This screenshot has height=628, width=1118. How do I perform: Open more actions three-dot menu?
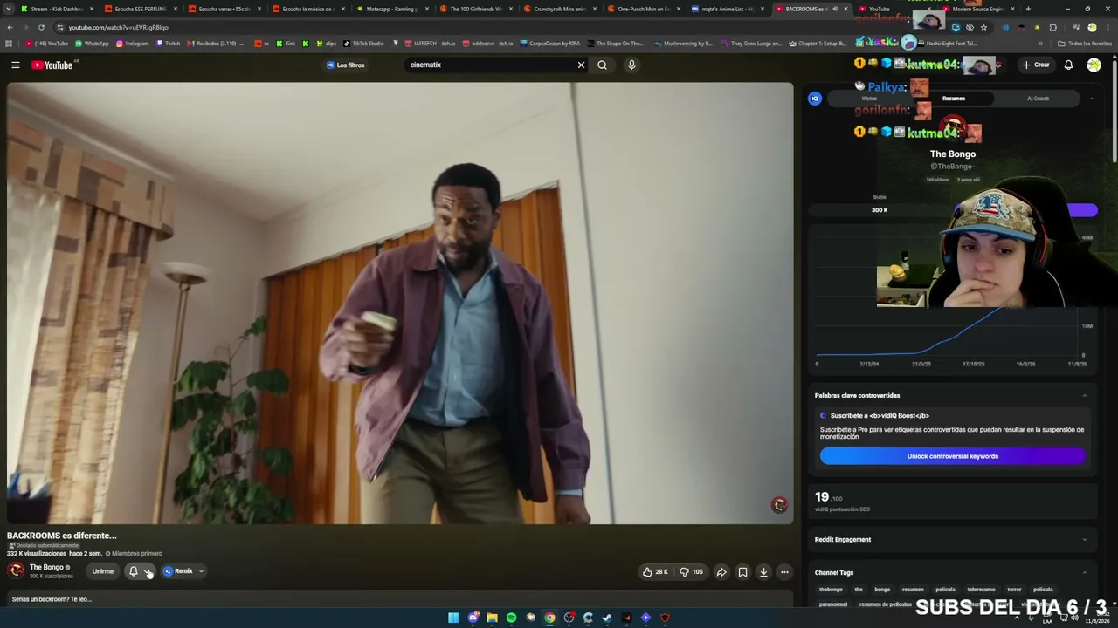(784, 572)
